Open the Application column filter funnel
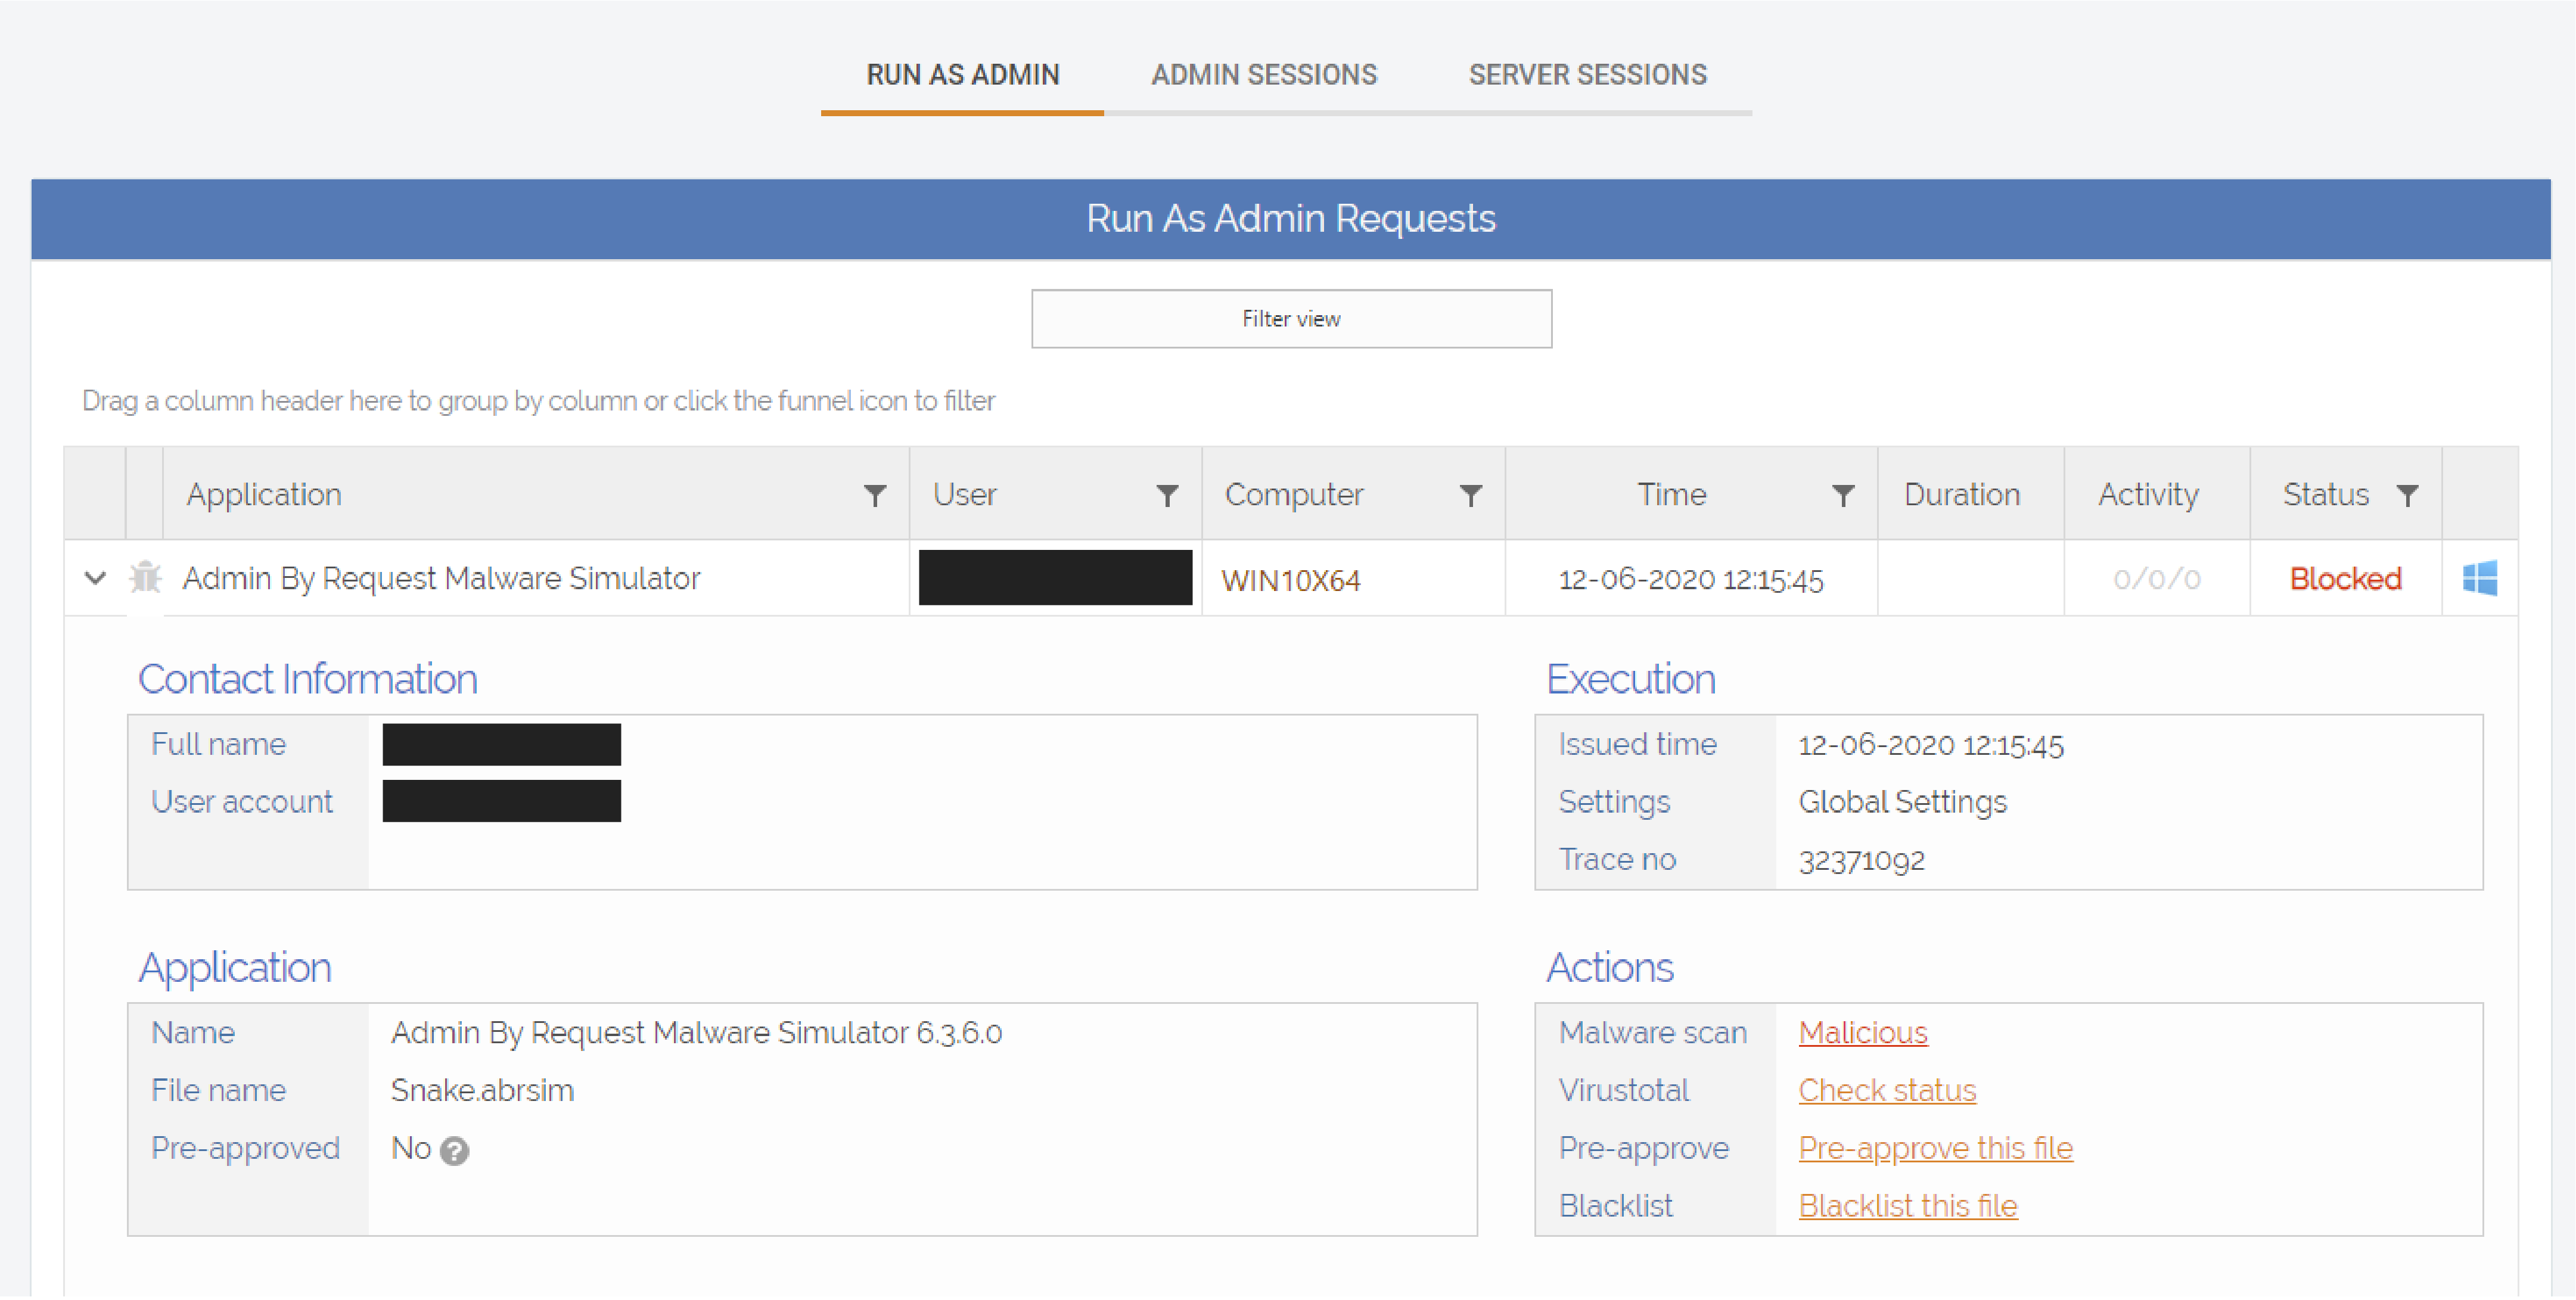Viewport: 2576px width, 1300px height. [x=874, y=495]
